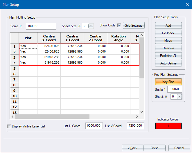This screenshot has width=192, height=153.
Task: Click the Centre X-Coord column header
Action: (49, 38)
